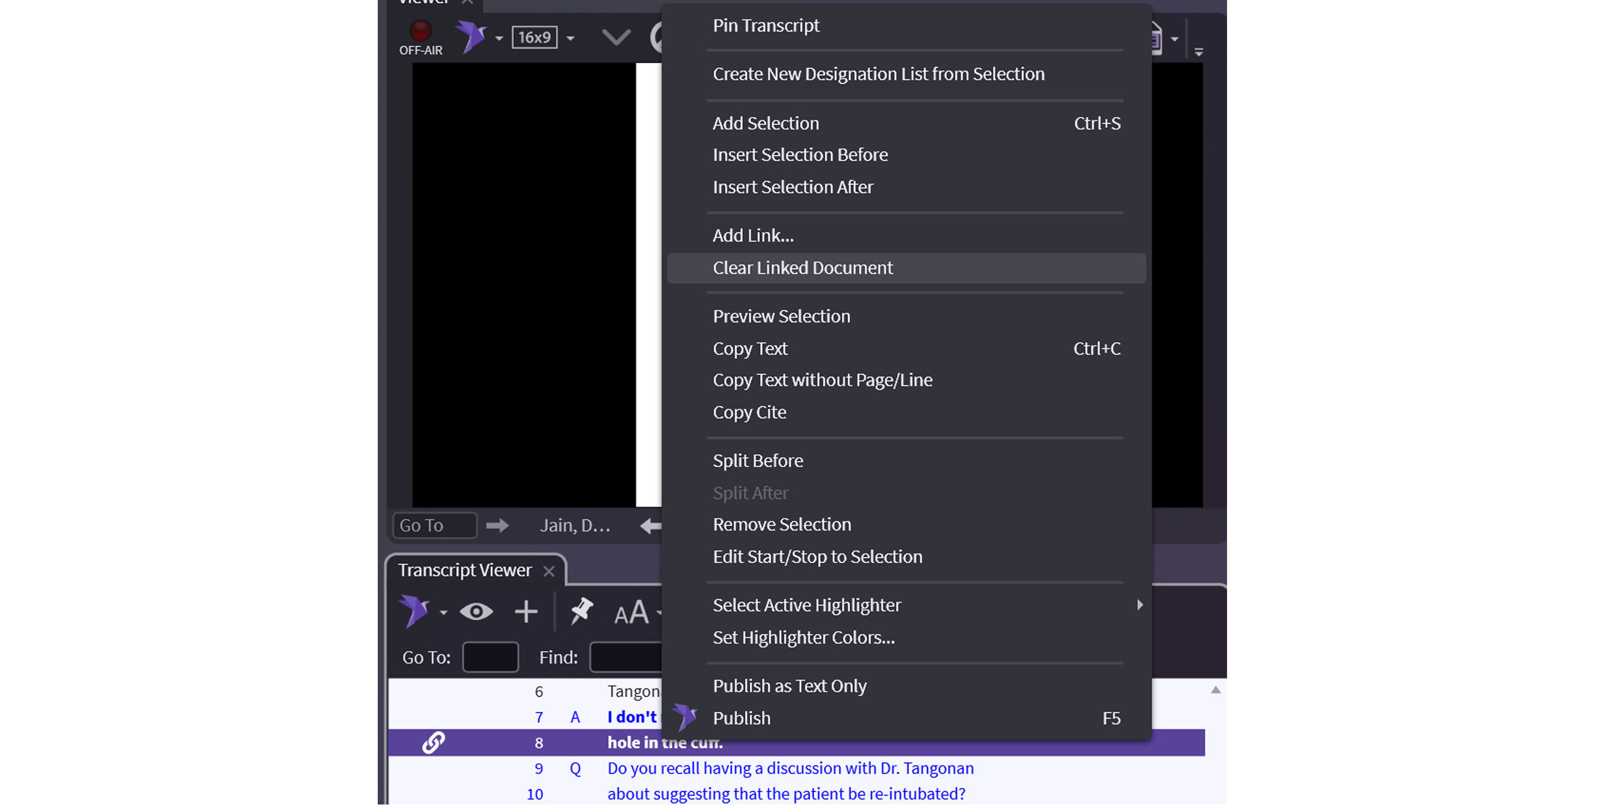This screenshot has width=1608, height=805.
Task: Expand Select Active Highlighter submenu
Action: click(x=806, y=605)
